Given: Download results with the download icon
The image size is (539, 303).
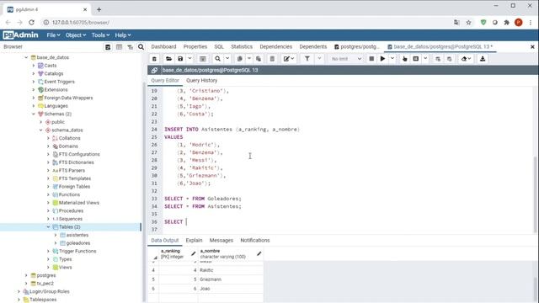Looking at the screenshot, I should pyautogui.click(x=483, y=59).
